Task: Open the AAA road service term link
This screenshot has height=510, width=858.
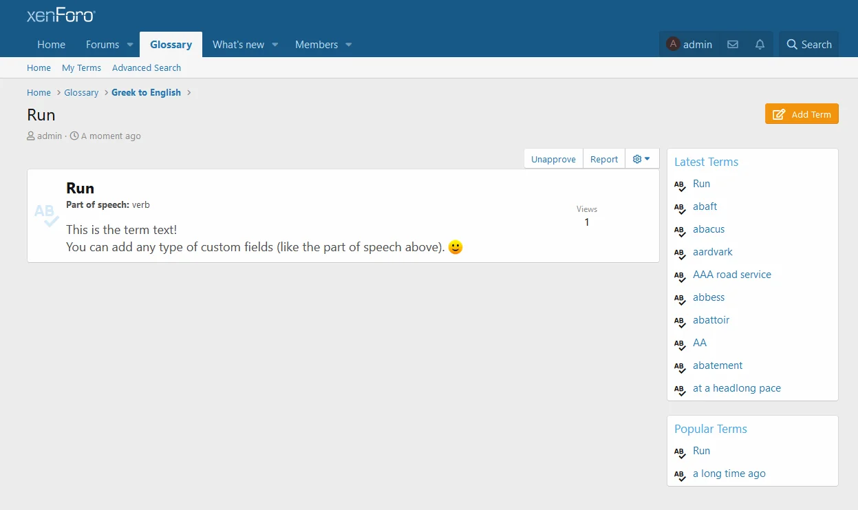Action: coord(732,275)
